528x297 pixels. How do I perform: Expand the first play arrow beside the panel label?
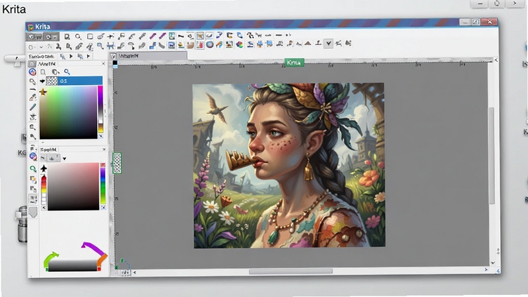coord(71,56)
